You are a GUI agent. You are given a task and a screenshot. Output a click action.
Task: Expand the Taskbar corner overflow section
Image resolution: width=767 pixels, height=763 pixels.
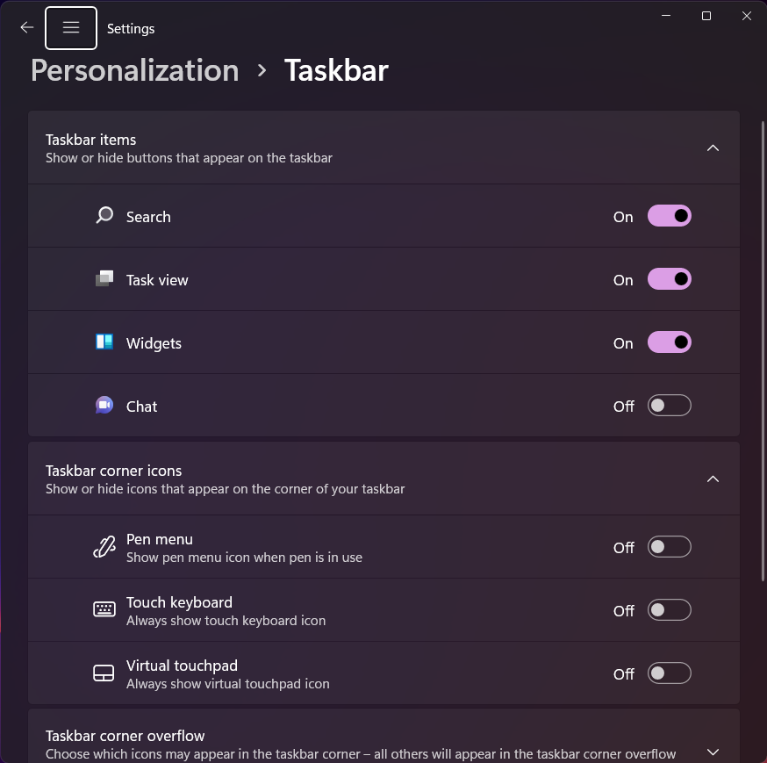point(713,752)
